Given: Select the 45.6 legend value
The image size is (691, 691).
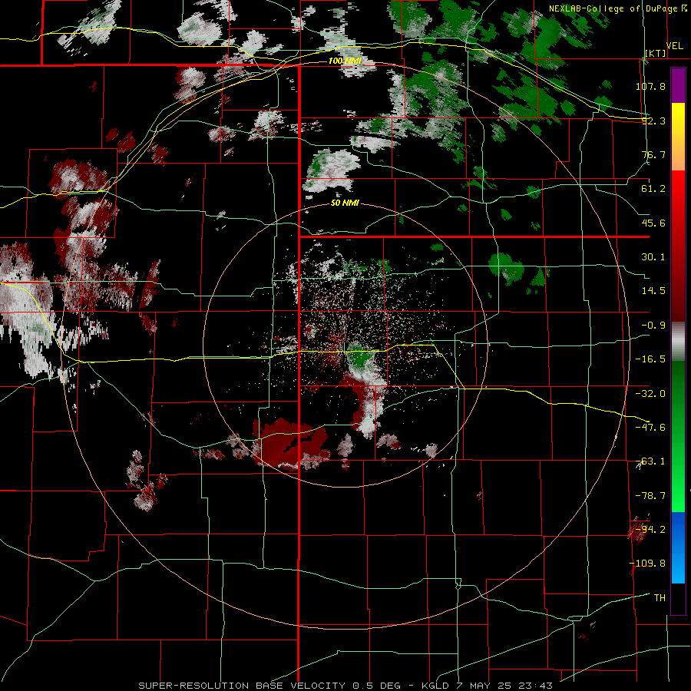Looking at the screenshot, I should 653,223.
